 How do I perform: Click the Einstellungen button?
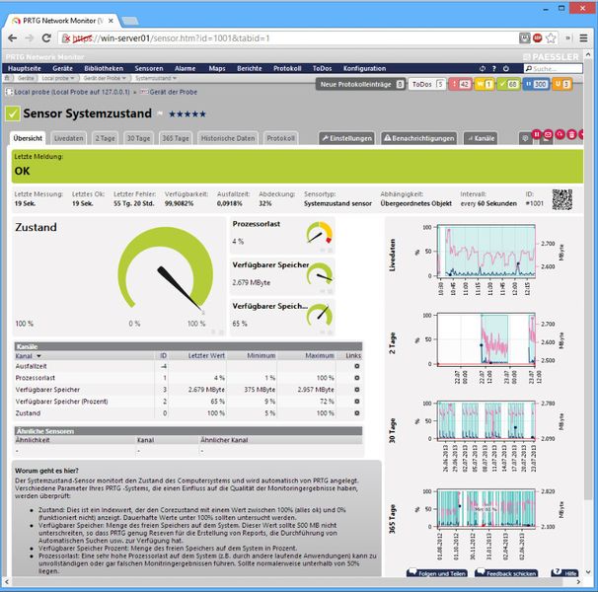tap(346, 138)
